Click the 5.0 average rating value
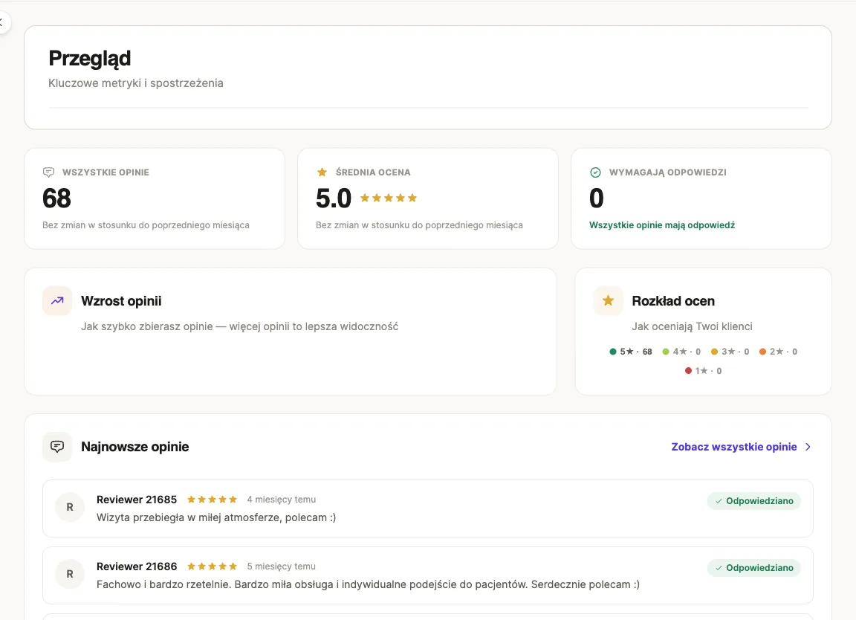 click(334, 198)
